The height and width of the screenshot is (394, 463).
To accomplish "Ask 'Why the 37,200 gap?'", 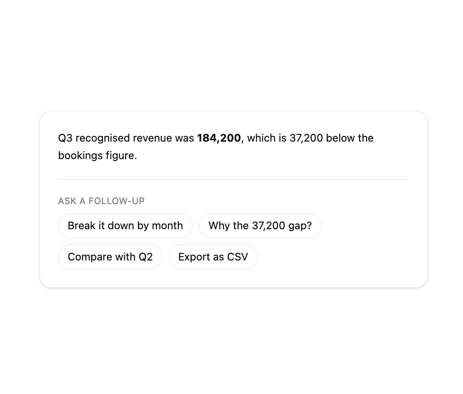I will pyautogui.click(x=260, y=226).
